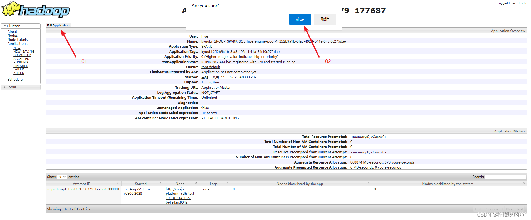This screenshot has height=220, width=531.
Task: Click the 'Application Overview' header
Action: point(508,31)
